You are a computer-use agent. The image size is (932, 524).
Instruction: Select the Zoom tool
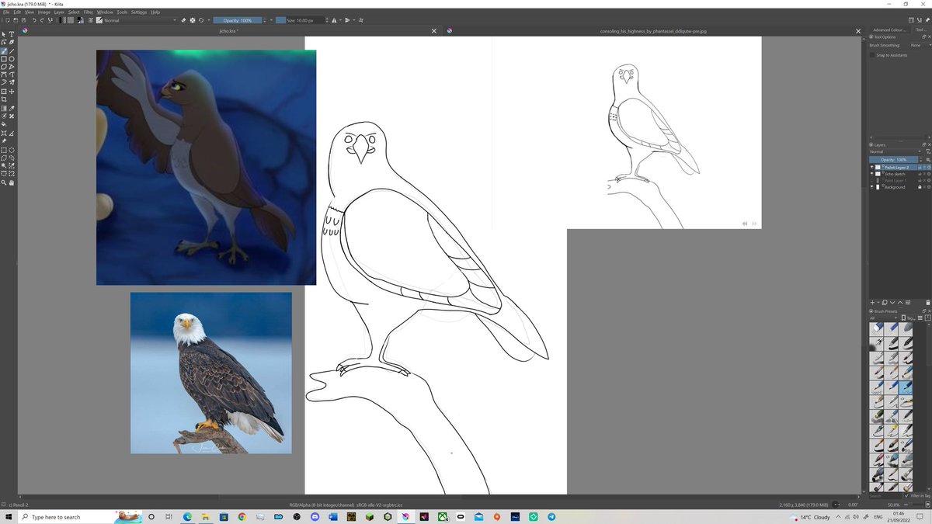[4, 182]
